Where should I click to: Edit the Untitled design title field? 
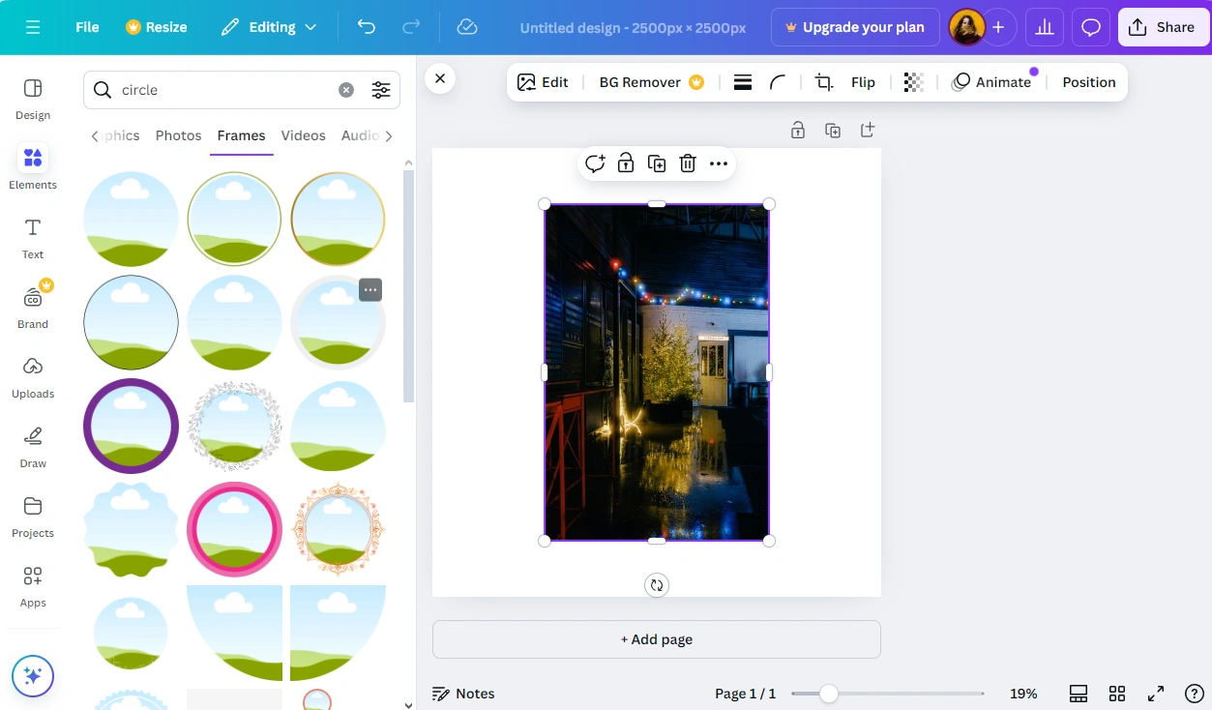pyautogui.click(x=633, y=28)
